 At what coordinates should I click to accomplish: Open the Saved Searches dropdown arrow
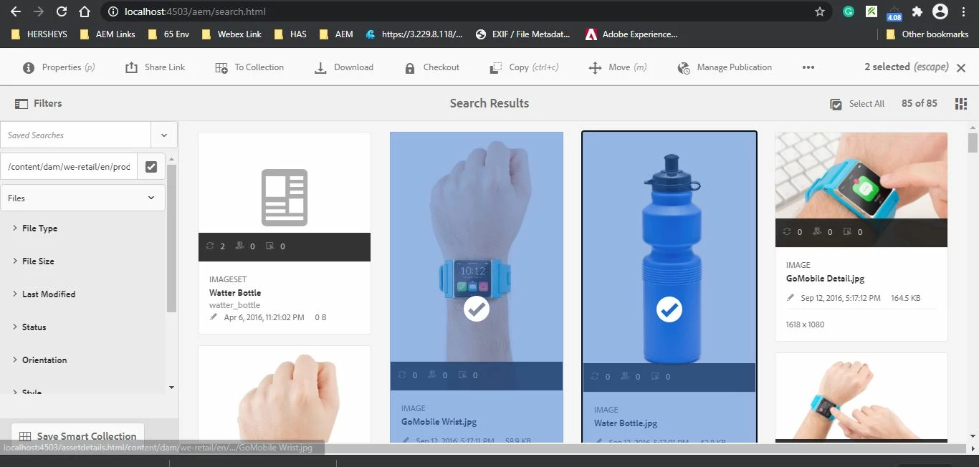pyautogui.click(x=164, y=135)
